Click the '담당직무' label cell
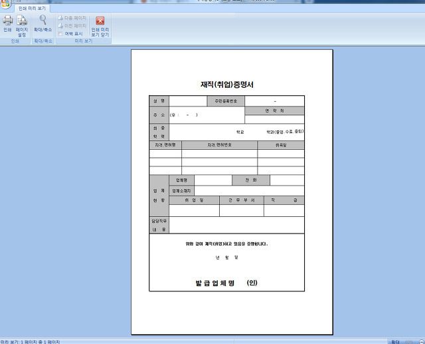The height and width of the screenshot is (344, 425). (x=159, y=225)
